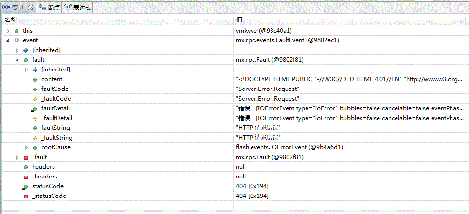Click the faultCode value 'Server.Error.Request'
Viewport: 469px width, 214px height.
(x=268, y=89)
